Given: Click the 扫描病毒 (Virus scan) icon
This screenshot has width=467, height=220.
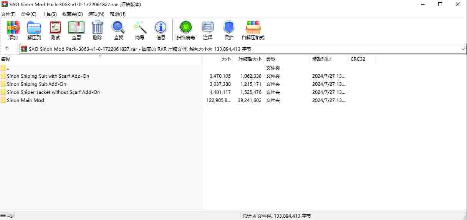Looking at the screenshot, I should click(186, 27).
